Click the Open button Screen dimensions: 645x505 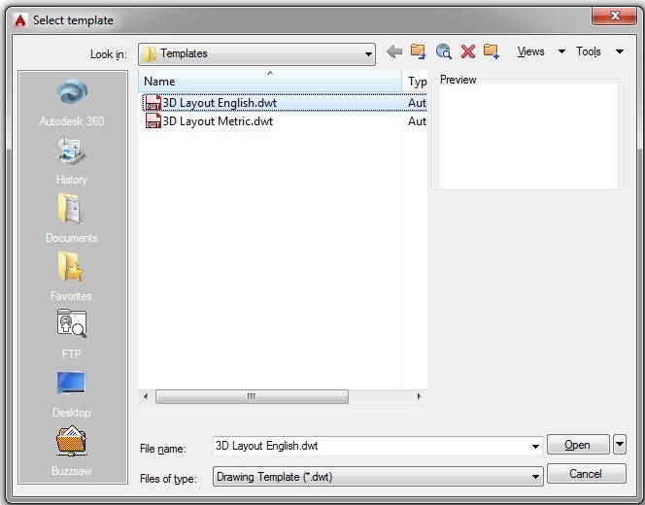click(578, 445)
